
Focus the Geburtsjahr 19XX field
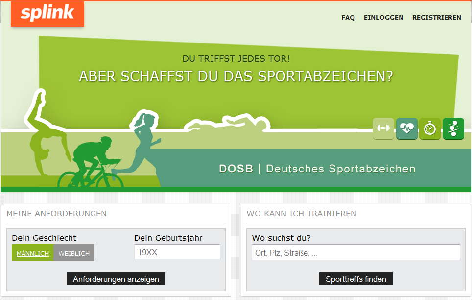point(177,252)
